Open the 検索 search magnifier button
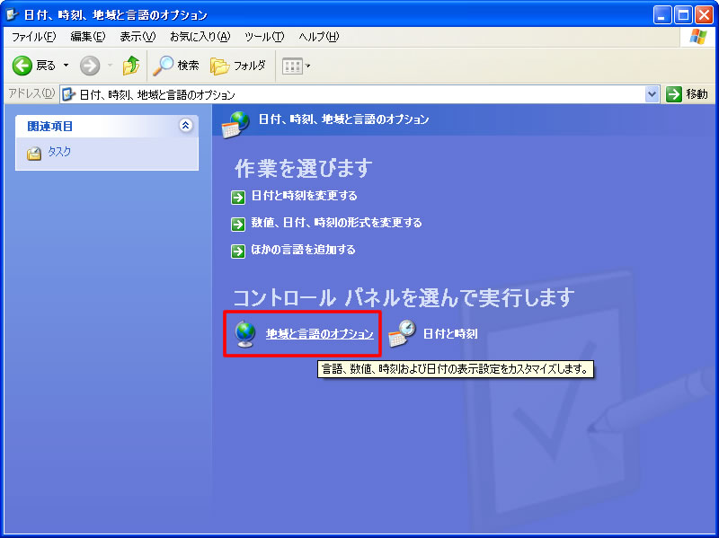 coord(176,66)
